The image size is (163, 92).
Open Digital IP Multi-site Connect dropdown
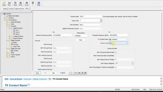point(91,29)
